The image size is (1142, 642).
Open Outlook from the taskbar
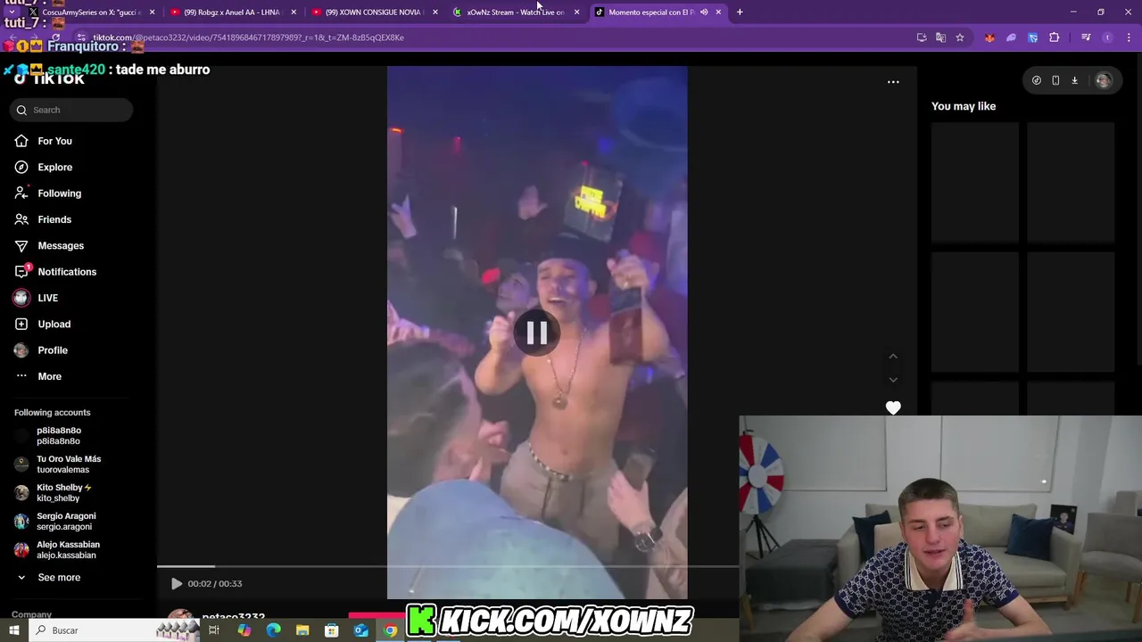(360, 630)
